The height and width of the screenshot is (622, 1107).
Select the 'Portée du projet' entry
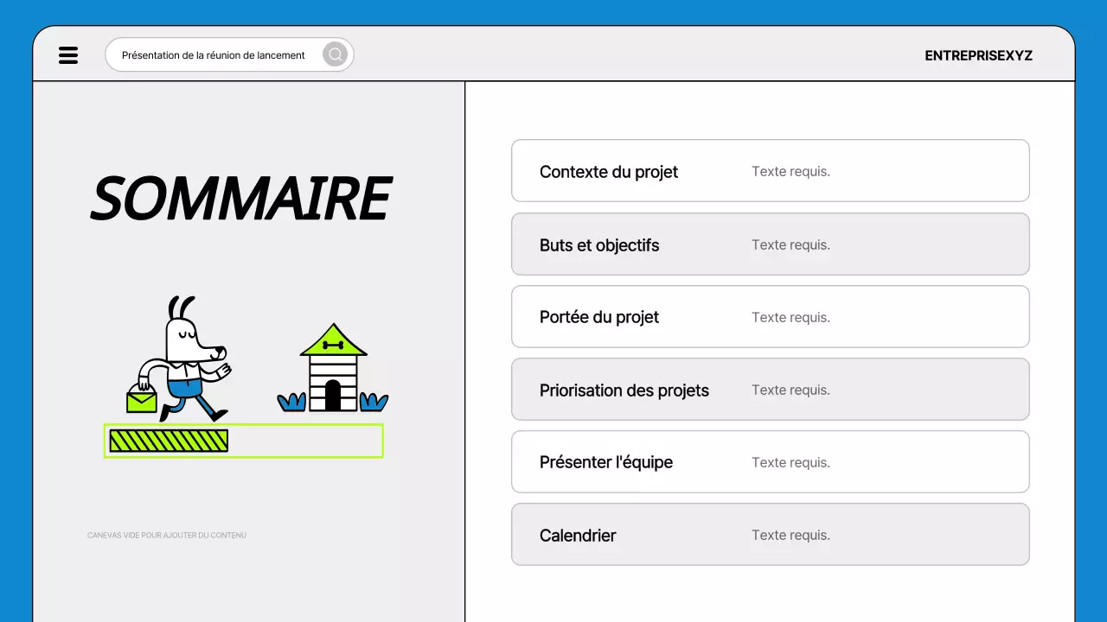pos(599,317)
